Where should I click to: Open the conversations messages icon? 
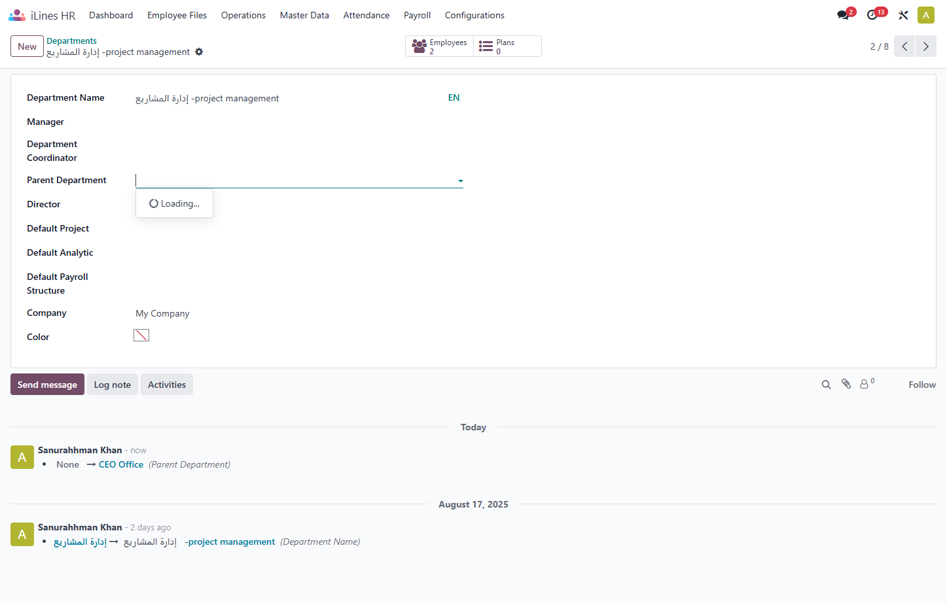click(x=843, y=15)
